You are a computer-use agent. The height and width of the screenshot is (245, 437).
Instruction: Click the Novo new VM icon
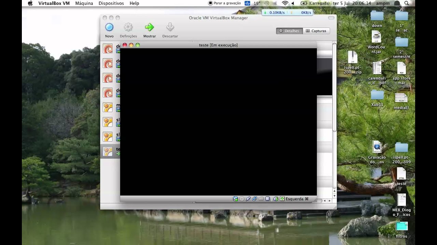[x=109, y=27]
